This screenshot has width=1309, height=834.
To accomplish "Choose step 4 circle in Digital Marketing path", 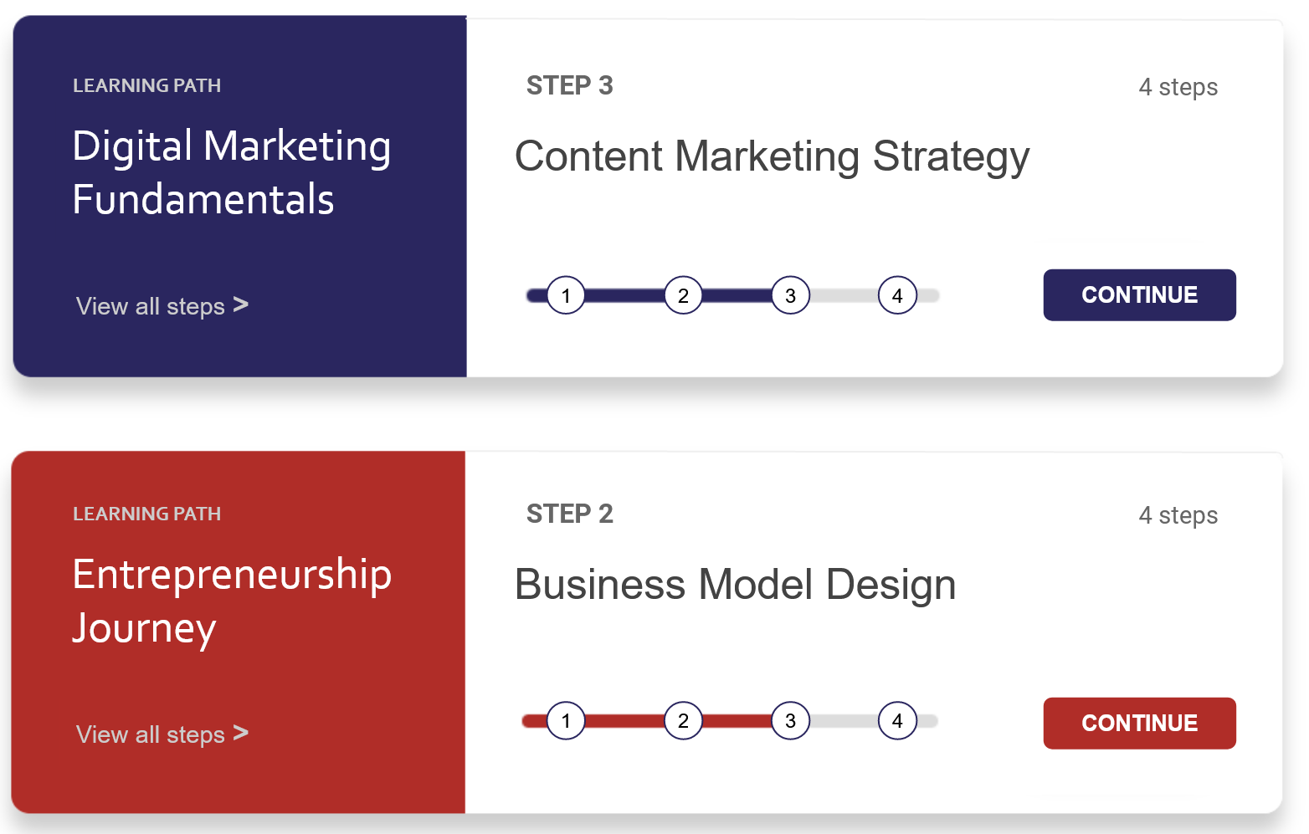I will [x=897, y=295].
